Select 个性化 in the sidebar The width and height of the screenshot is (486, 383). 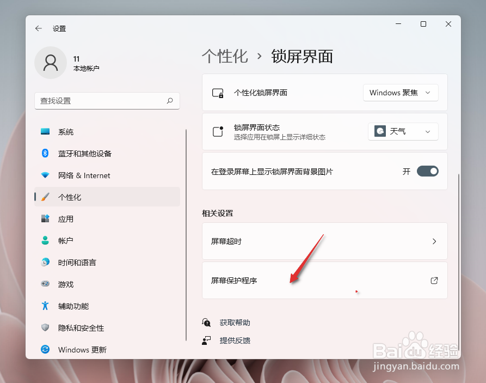click(x=107, y=197)
